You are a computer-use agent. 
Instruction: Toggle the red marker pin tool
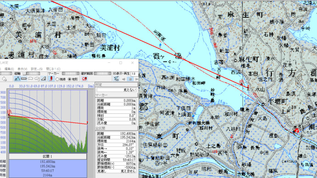point(51,79)
